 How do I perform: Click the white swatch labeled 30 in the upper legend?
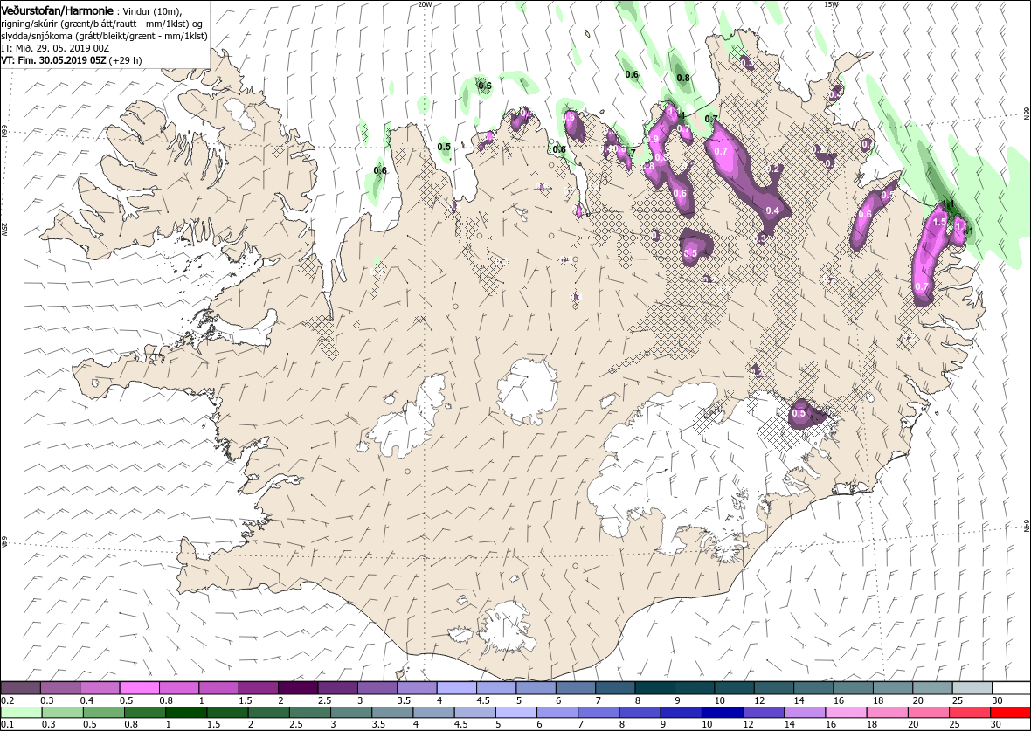(1011, 688)
